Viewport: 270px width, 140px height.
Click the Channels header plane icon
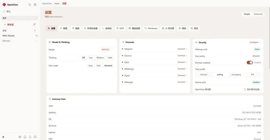pyautogui.click(x=123, y=42)
